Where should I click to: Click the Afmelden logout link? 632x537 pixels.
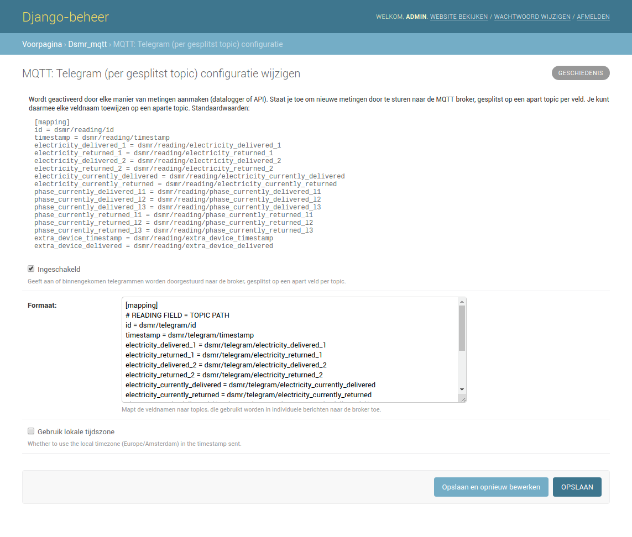(593, 17)
